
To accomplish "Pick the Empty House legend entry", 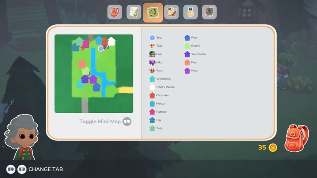I will [x=152, y=87].
